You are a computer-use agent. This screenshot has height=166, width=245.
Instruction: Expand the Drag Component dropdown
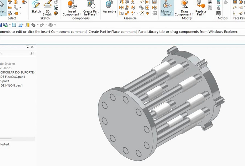192,15
